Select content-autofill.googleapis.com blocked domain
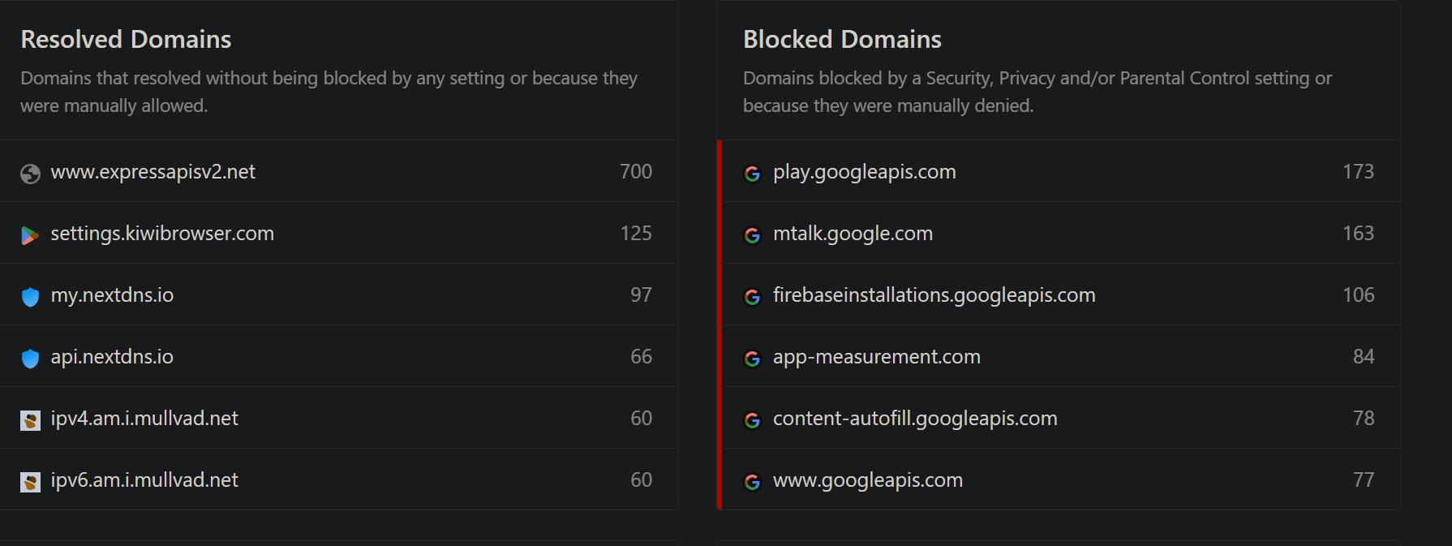The width and height of the screenshot is (1452, 546). [x=915, y=419]
